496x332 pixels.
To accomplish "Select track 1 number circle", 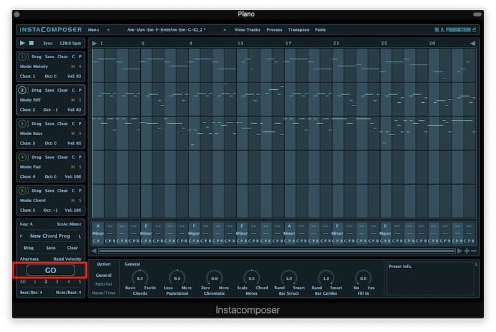I will 22,57.
